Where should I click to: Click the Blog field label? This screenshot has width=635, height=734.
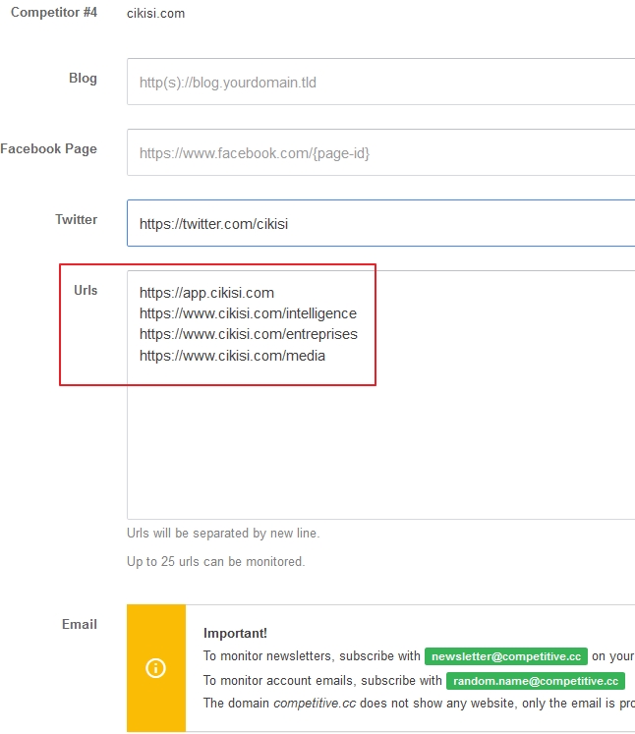[x=83, y=79]
